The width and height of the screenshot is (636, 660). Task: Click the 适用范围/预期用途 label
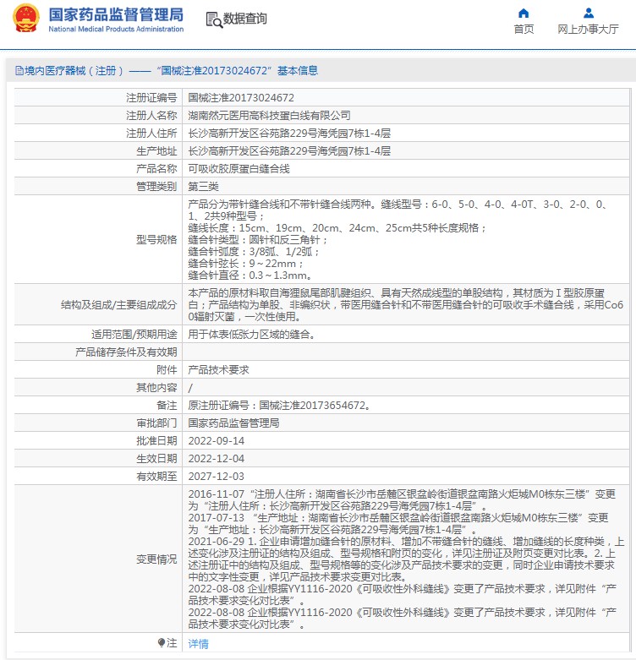pos(134,334)
